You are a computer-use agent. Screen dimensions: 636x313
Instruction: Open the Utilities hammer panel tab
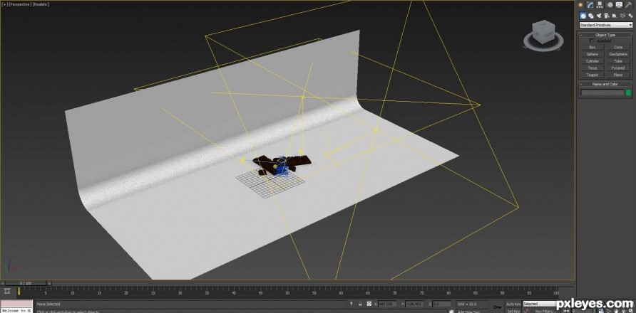(x=629, y=5)
